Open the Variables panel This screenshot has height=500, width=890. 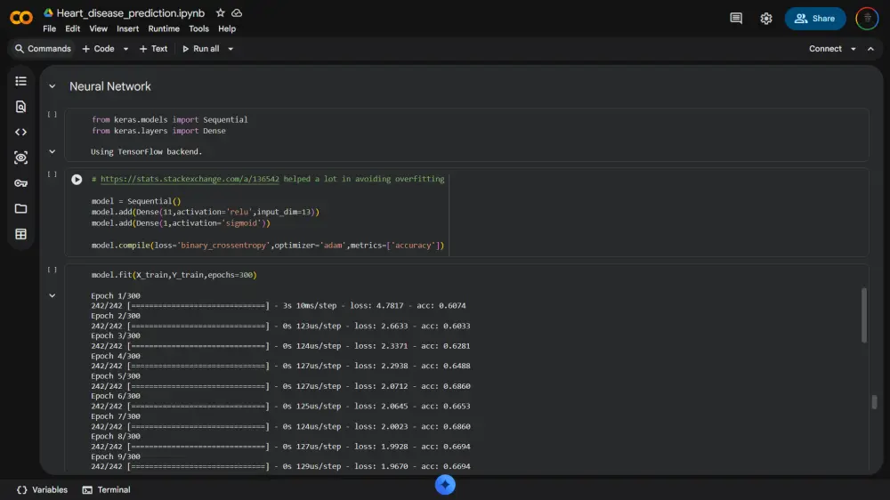[42, 490]
